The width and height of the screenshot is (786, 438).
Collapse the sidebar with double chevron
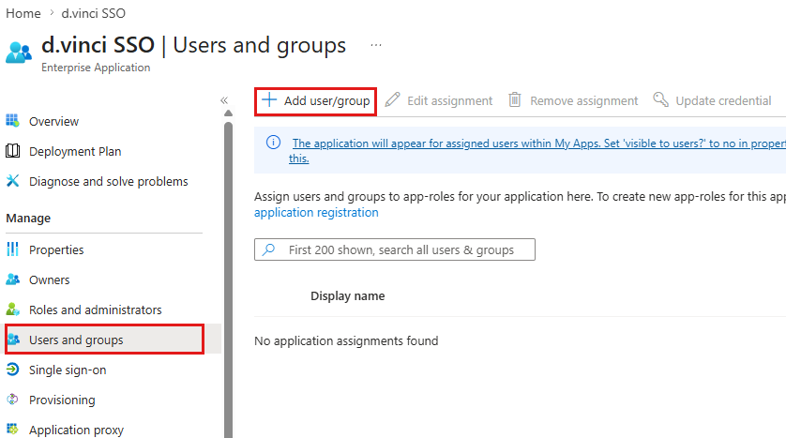[224, 100]
